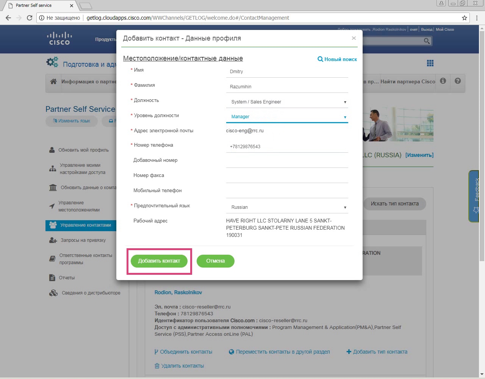Click Удалить контакты link

point(179,366)
